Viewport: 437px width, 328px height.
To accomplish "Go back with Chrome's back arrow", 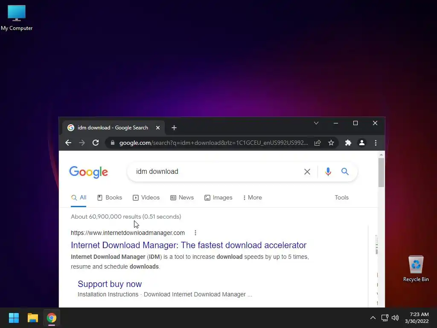I will tap(68, 143).
